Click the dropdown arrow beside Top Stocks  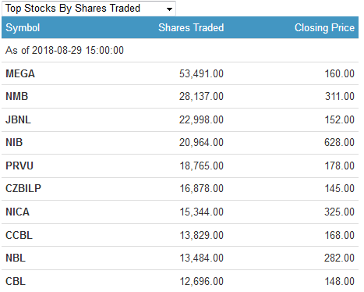[169, 9]
